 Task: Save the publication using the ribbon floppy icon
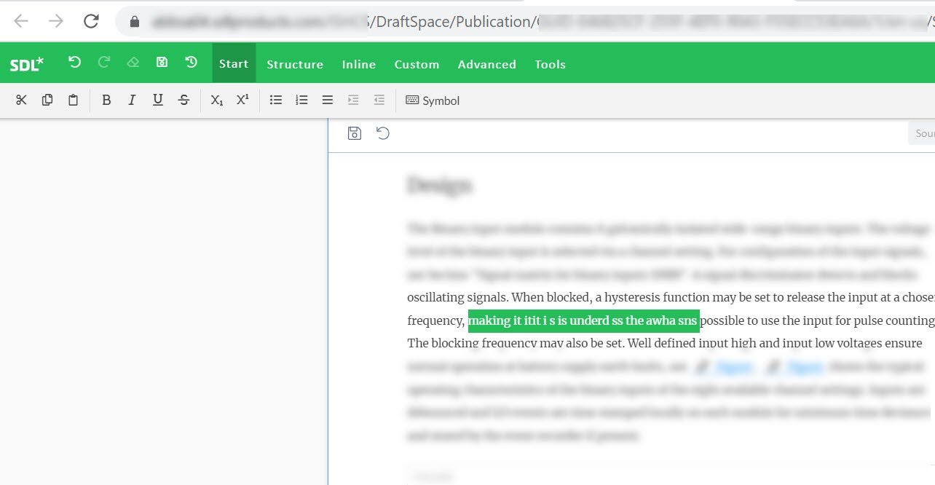pos(162,63)
